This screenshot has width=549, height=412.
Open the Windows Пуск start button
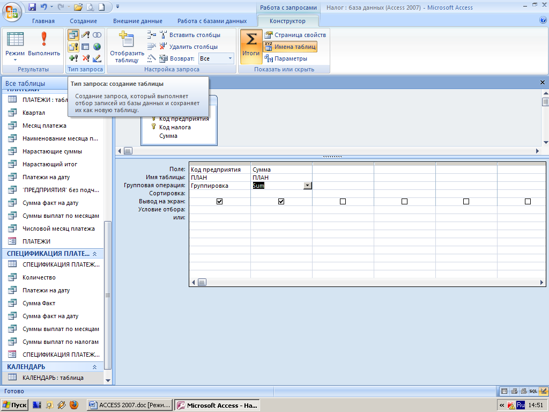pos(14,406)
